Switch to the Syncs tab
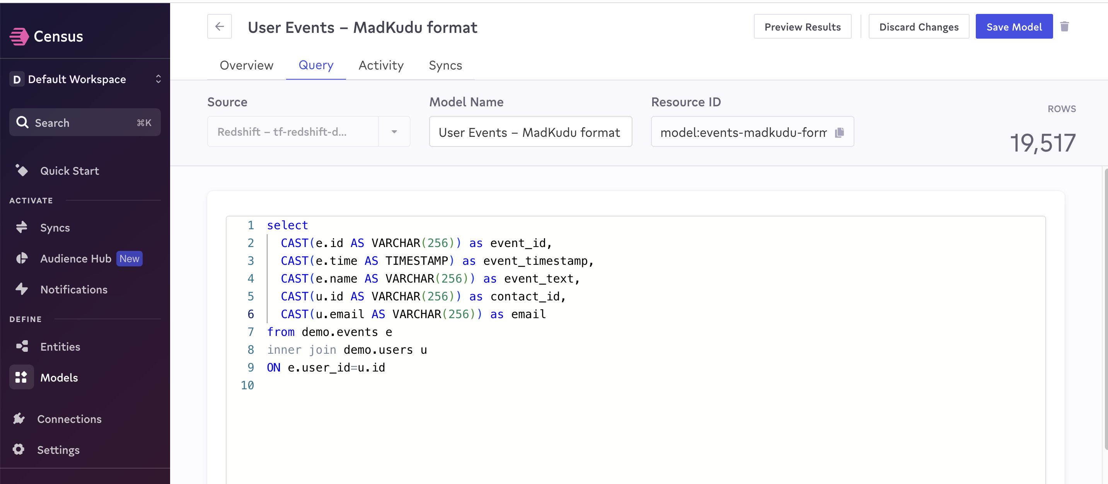The width and height of the screenshot is (1108, 484). (445, 65)
